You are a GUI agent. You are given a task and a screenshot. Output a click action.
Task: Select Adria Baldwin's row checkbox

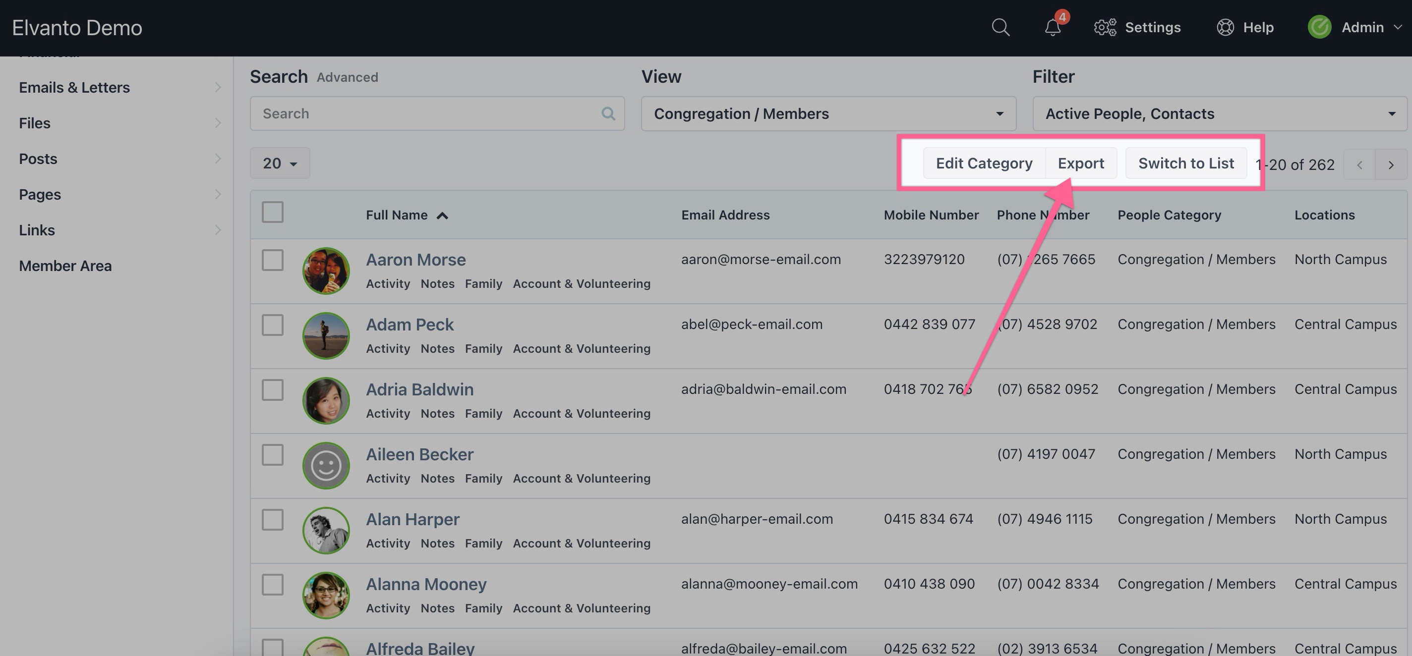(x=272, y=390)
